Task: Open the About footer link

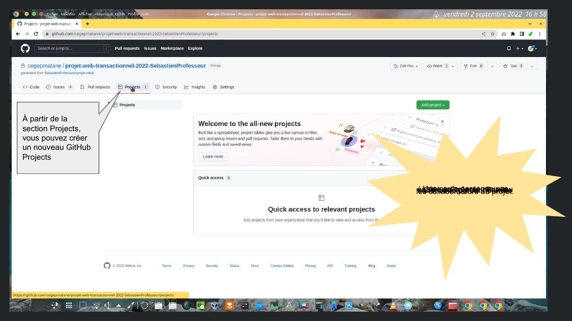Action: click(391, 266)
